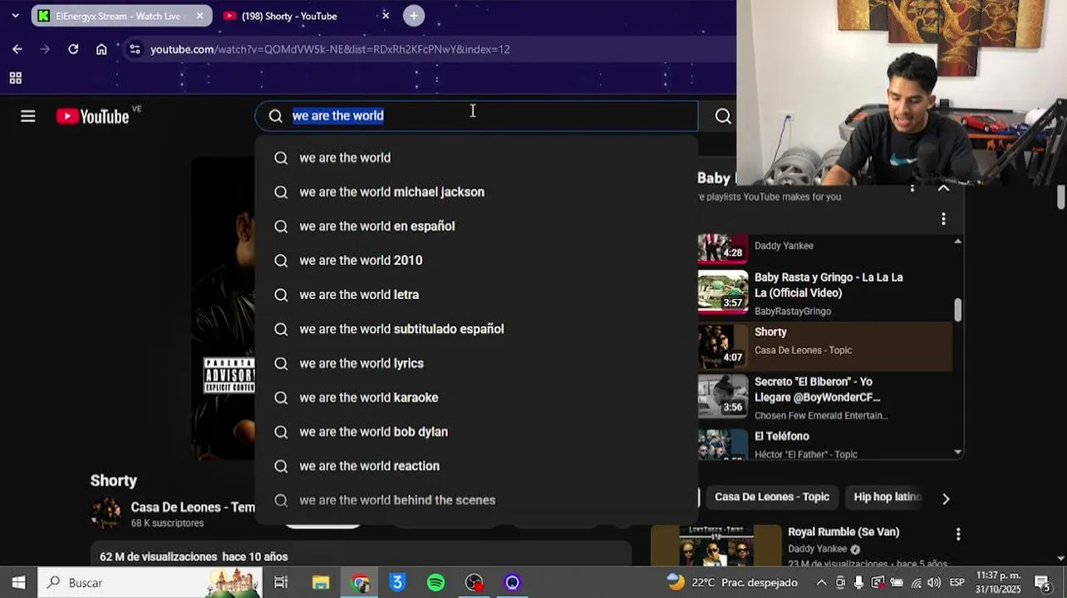The image size is (1067, 598).
Task: Click the playlist scrollbar thumb
Action: (957, 310)
